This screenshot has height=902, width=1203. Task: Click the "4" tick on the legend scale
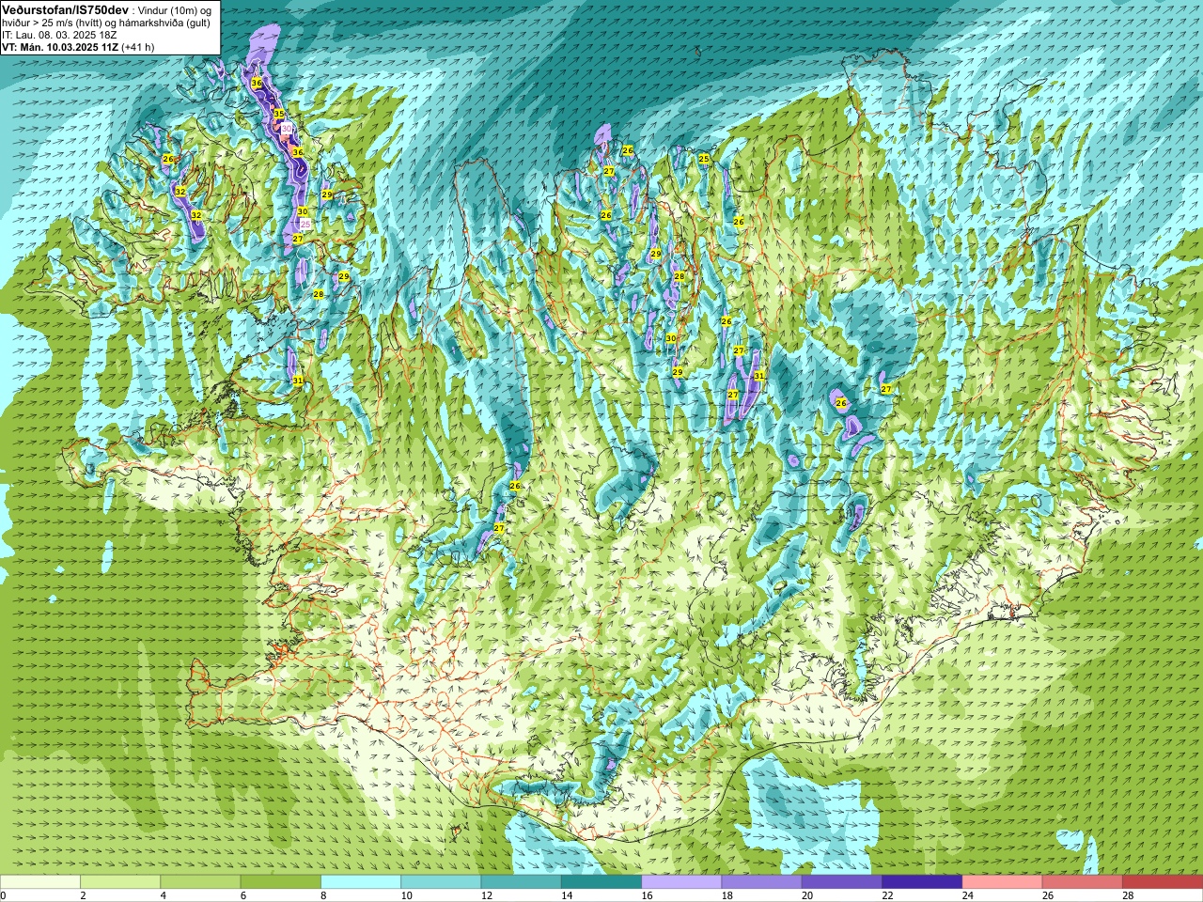164,895
